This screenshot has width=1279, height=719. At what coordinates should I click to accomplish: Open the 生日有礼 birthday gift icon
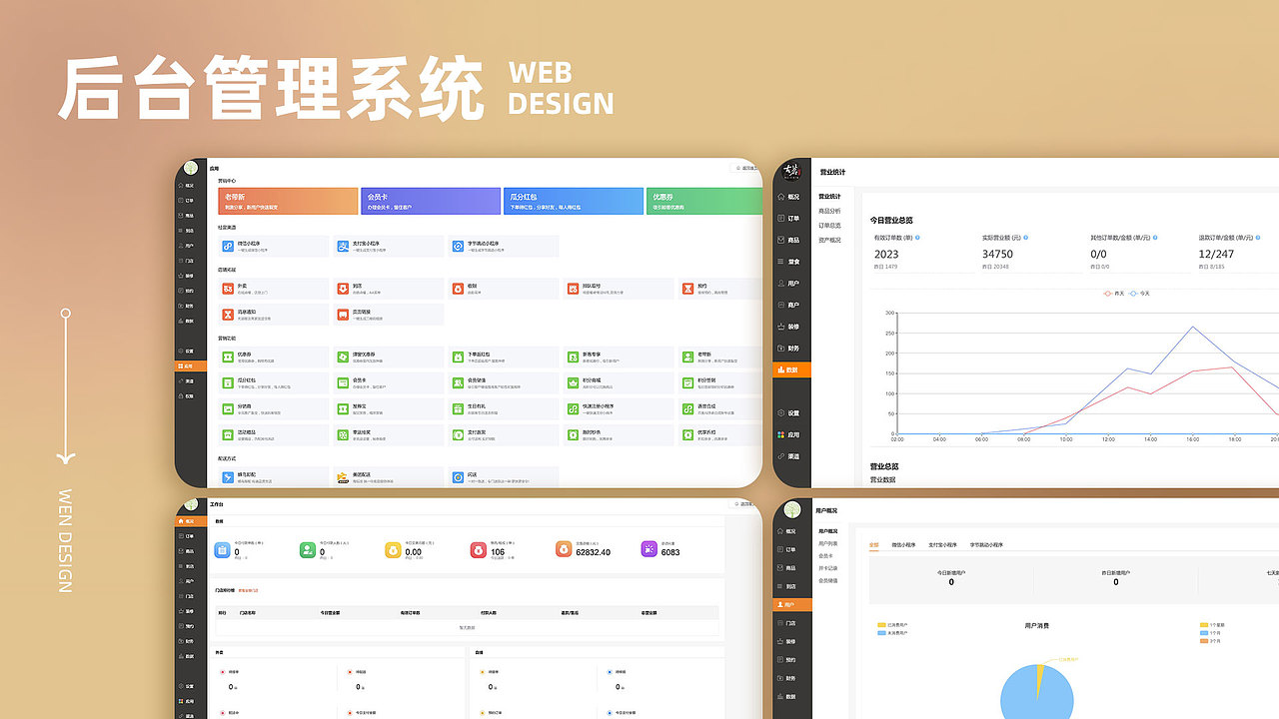[458, 409]
